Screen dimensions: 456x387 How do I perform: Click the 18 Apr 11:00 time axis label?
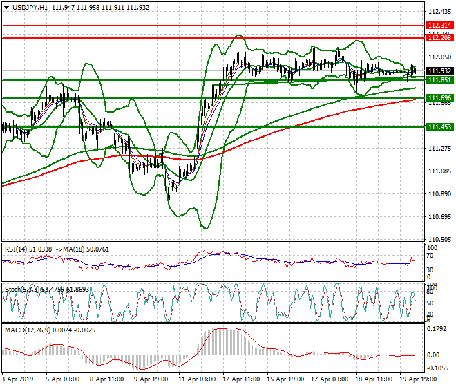coord(374,379)
